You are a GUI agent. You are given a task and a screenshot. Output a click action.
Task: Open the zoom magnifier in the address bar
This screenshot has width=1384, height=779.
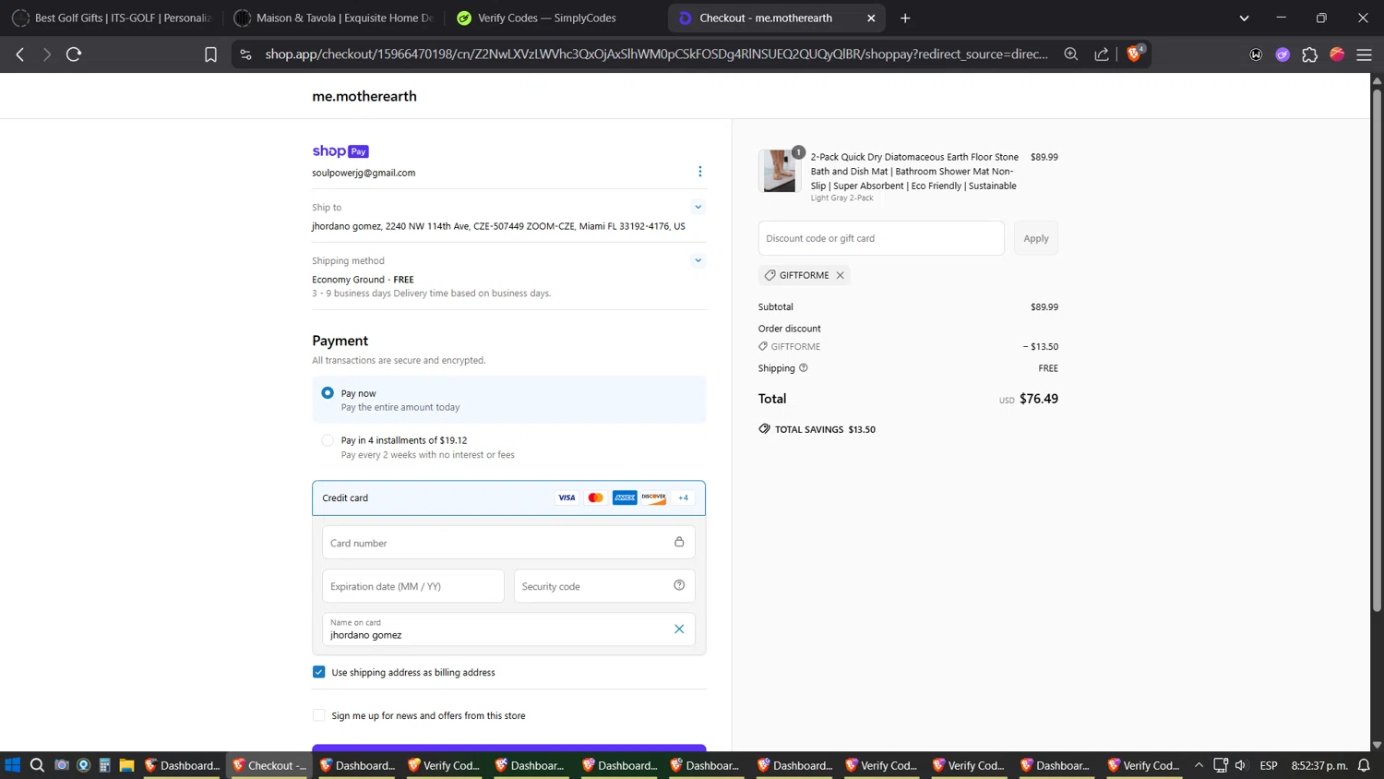(1071, 54)
